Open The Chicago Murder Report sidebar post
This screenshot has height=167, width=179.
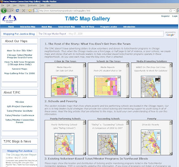[x=21, y=155]
